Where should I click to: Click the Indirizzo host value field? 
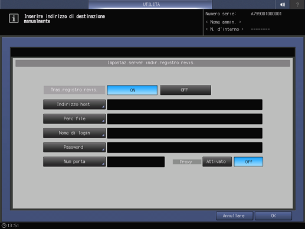pyautogui.click(x=185, y=104)
